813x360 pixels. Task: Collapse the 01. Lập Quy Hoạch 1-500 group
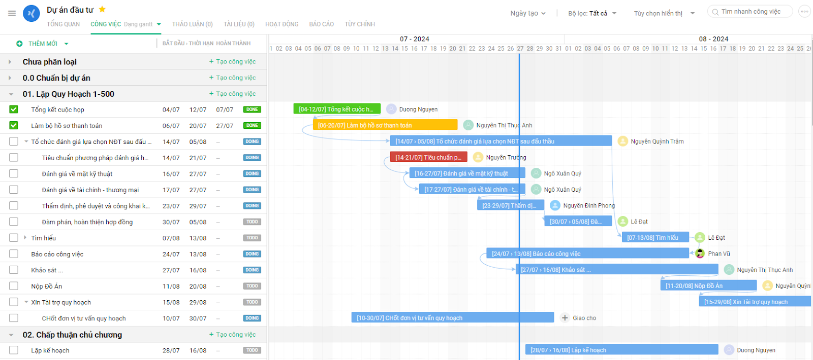[x=11, y=94]
